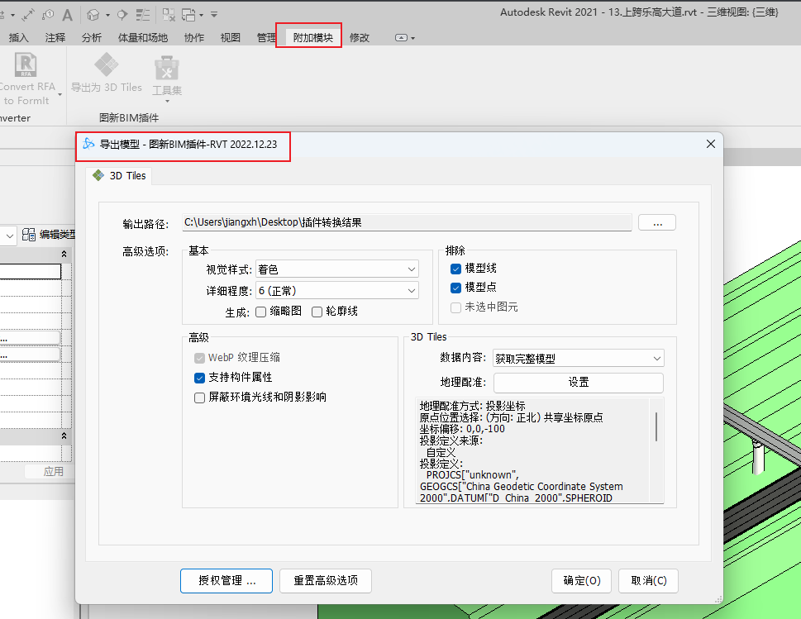Enable the 缩略图 generation checkbox
The width and height of the screenshot is (801, 619).
click(x=260, y=312)
